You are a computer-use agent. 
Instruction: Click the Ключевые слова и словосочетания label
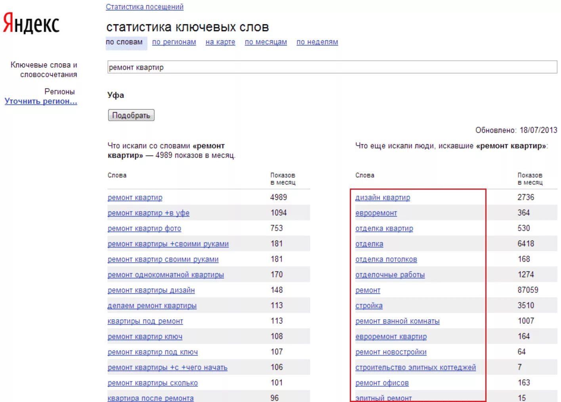(x=44, y=70)
